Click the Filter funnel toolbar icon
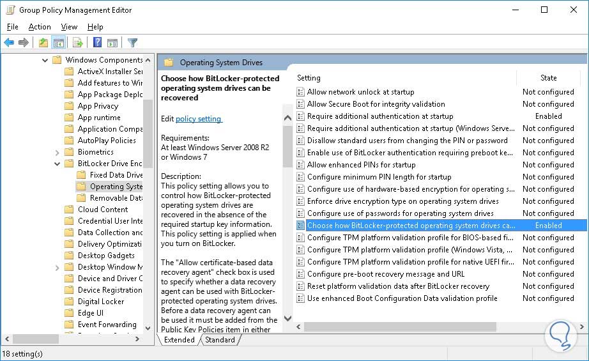 [132, 42]
